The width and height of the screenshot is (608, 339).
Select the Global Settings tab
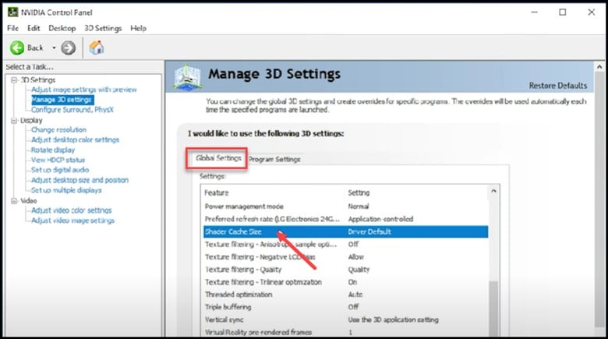pyautogui.click(x=218, y=158)
